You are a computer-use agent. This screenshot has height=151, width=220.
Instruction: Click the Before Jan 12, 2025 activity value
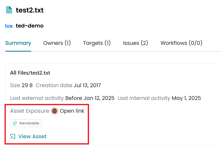tap(90, 98)
